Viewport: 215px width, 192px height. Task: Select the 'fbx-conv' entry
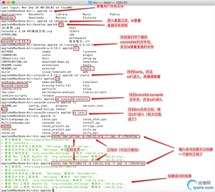point(8,92)
